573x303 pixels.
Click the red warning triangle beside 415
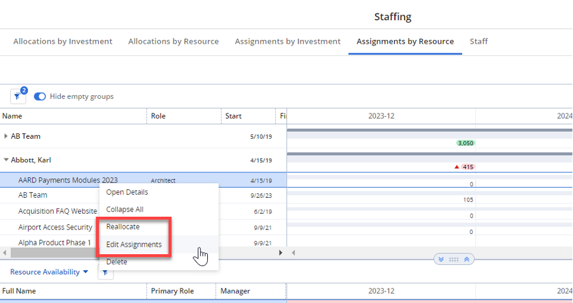point(456,167)
